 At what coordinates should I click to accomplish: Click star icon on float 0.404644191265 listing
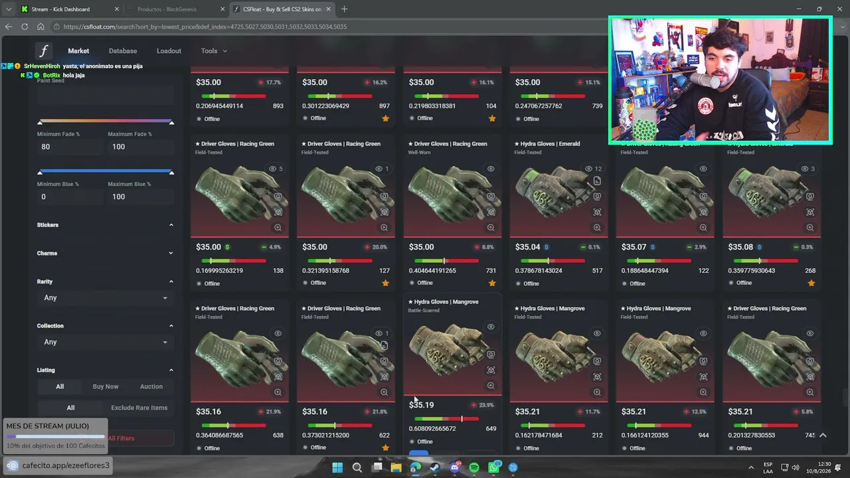point(492,283)
